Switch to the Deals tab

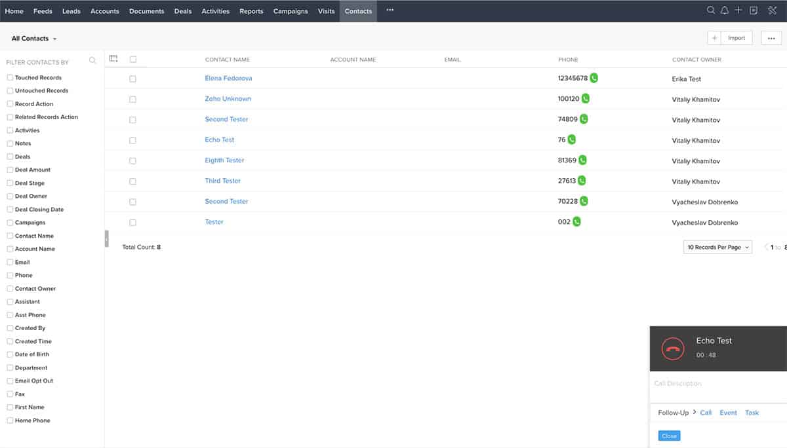coord(183,11)
